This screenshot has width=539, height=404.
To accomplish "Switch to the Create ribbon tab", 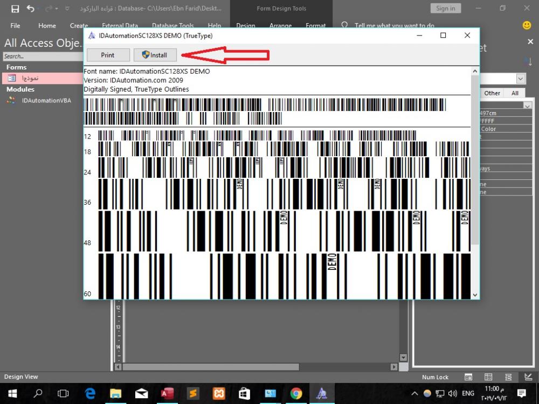I will click(x=79, y=26).
